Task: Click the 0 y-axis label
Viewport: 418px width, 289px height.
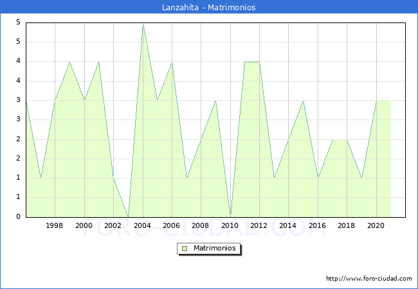Action: coord(18,216)
